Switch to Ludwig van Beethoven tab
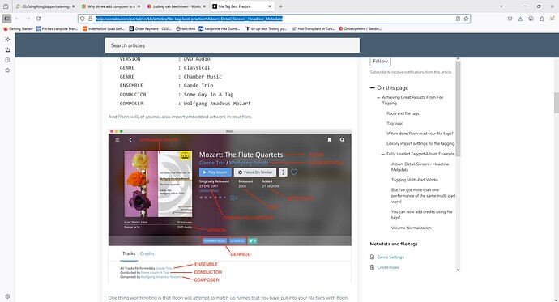Viewport: 559px width, 302px height. [x=176, y=6]
